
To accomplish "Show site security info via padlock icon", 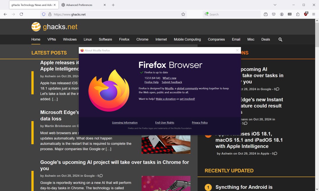I will [50, 14].
